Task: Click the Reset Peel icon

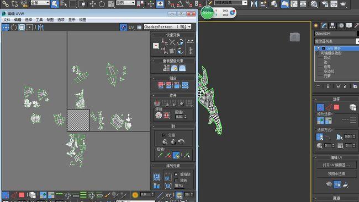Action: (x=181, y=142)
